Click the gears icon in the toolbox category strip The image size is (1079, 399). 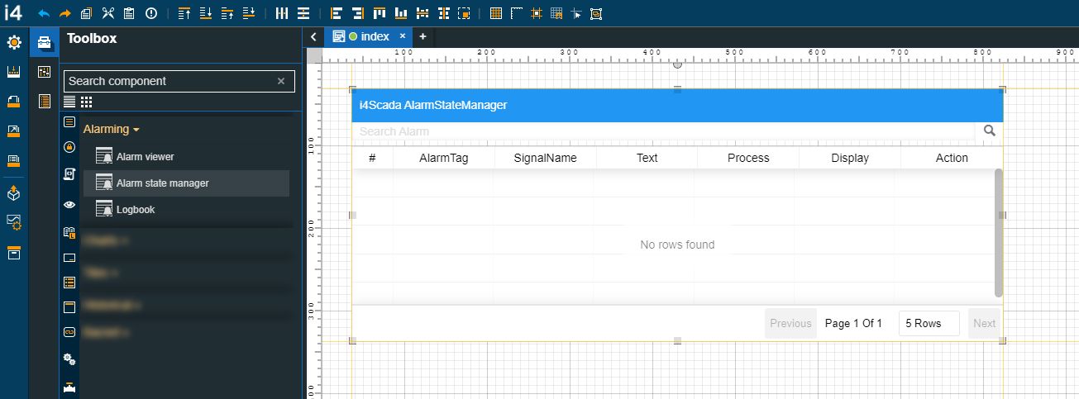pos(69,359)
